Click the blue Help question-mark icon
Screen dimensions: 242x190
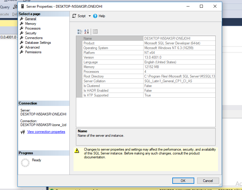coord(95,16)
